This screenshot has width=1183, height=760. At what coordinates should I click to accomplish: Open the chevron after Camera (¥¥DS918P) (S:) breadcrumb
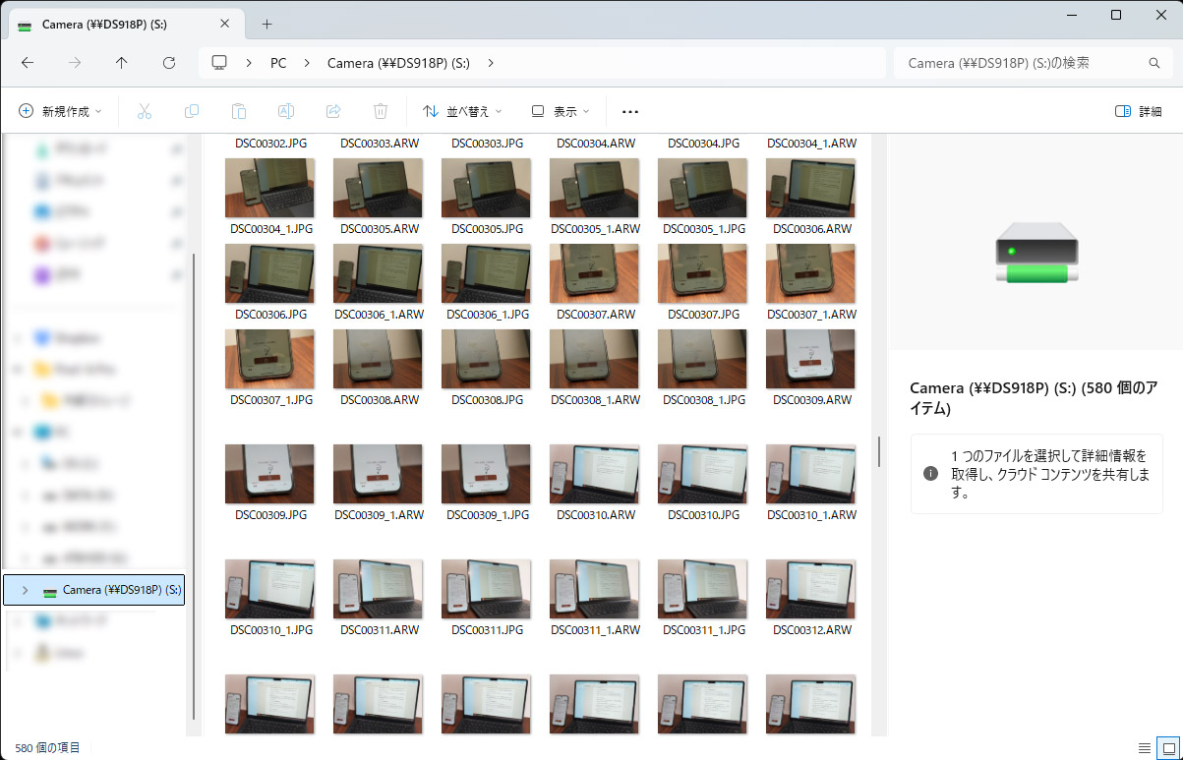(490, 63)
